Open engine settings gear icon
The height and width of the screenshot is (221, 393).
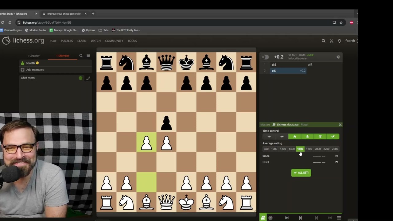click(338, 57)
